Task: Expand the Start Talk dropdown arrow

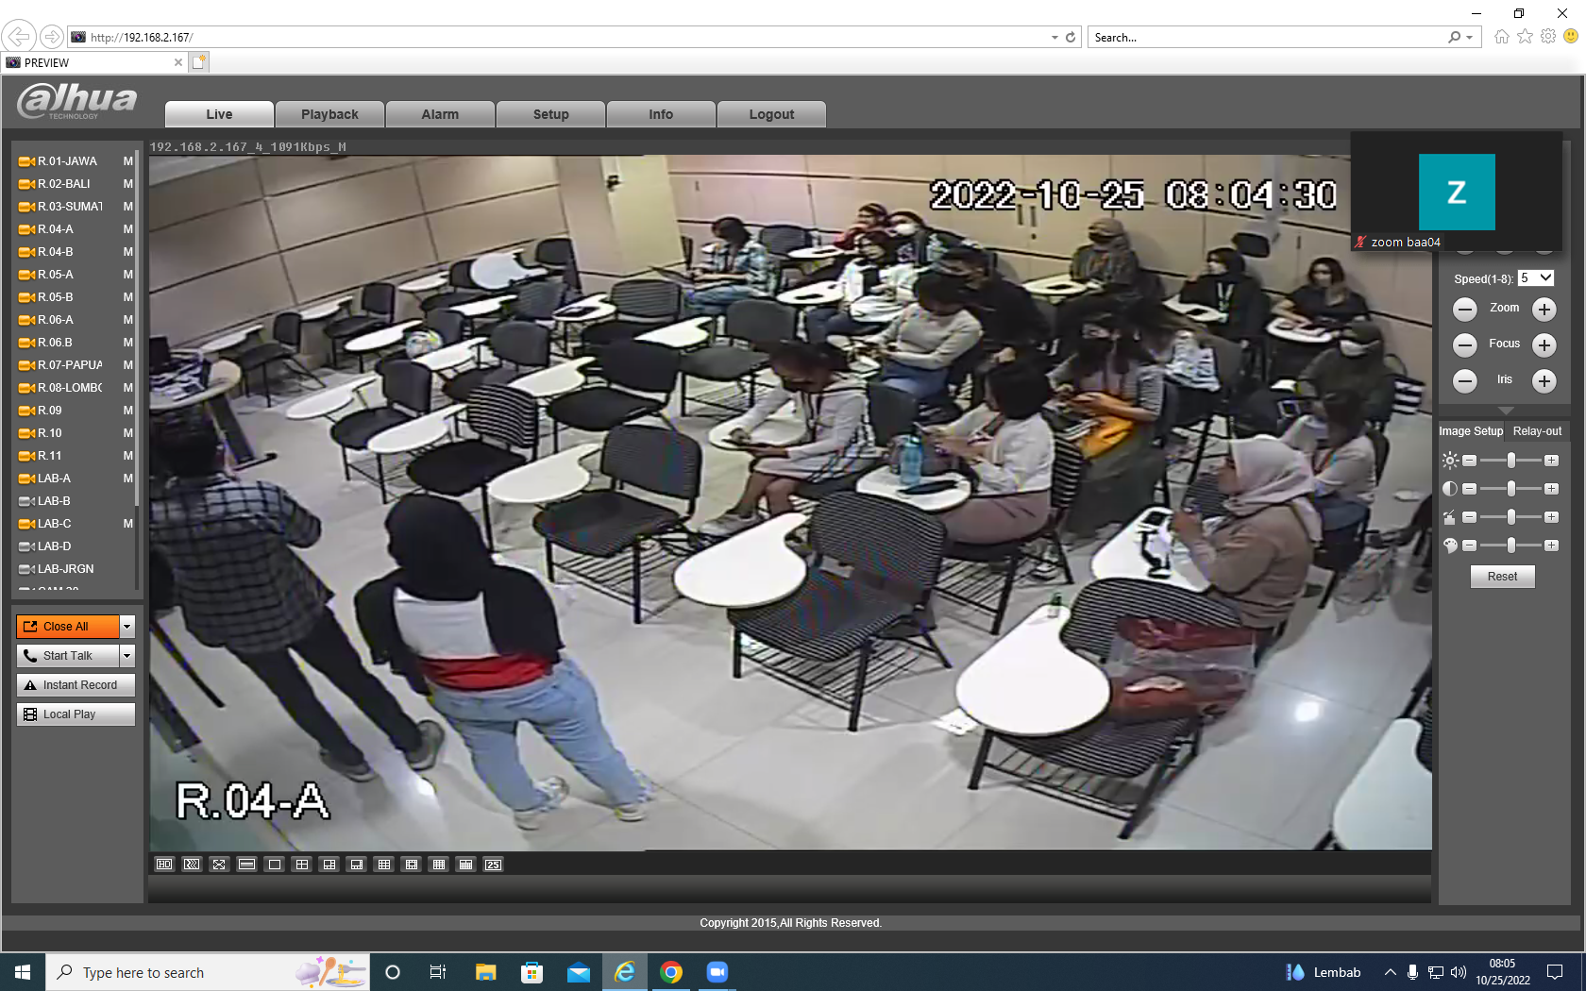Action: coord(127,656)
